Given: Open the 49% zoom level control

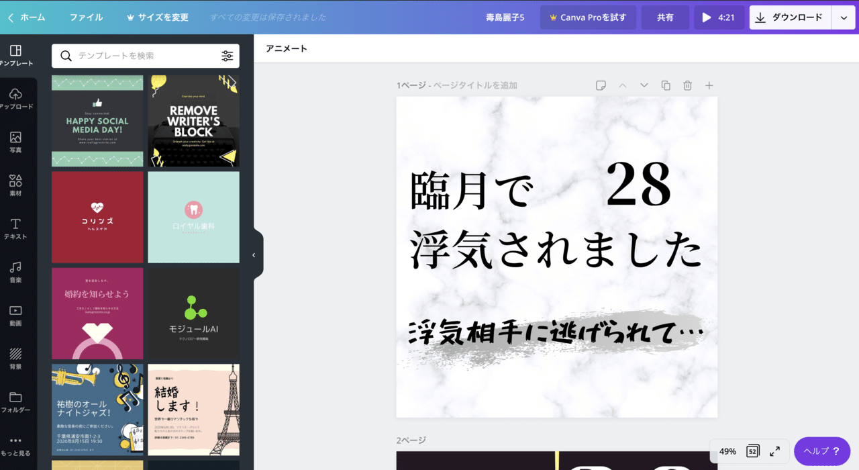Looking at the screenshot, I should pyautogui.click(x=727, y=451).
